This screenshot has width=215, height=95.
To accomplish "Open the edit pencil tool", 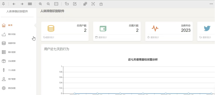I will [x=75, y=4].
